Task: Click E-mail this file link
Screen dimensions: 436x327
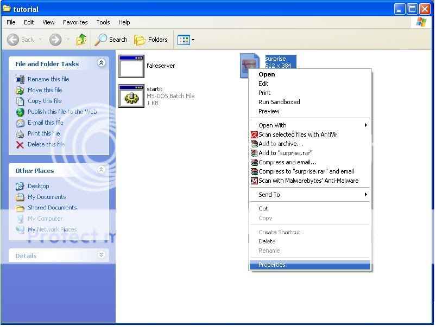Action: (x=45, y=123)
